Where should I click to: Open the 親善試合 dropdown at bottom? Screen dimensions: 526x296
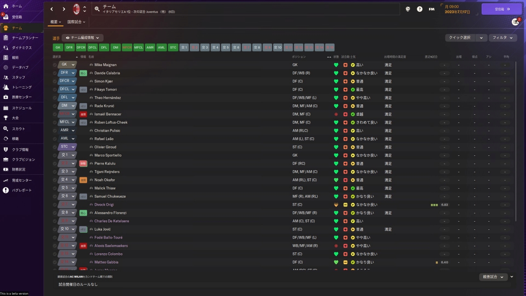[493, 277]
